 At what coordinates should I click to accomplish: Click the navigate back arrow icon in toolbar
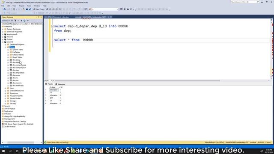(5, 9)
